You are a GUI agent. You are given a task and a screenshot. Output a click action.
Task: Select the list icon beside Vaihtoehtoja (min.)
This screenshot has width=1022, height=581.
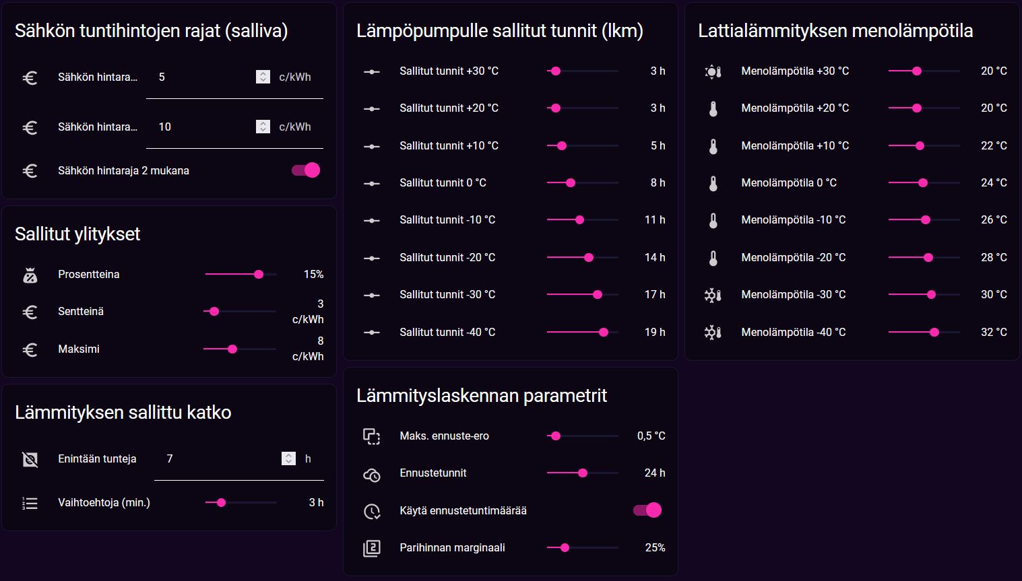click(30, 502)
